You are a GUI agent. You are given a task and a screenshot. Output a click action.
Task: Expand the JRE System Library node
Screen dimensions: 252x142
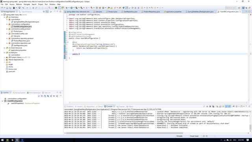(4, 57)
